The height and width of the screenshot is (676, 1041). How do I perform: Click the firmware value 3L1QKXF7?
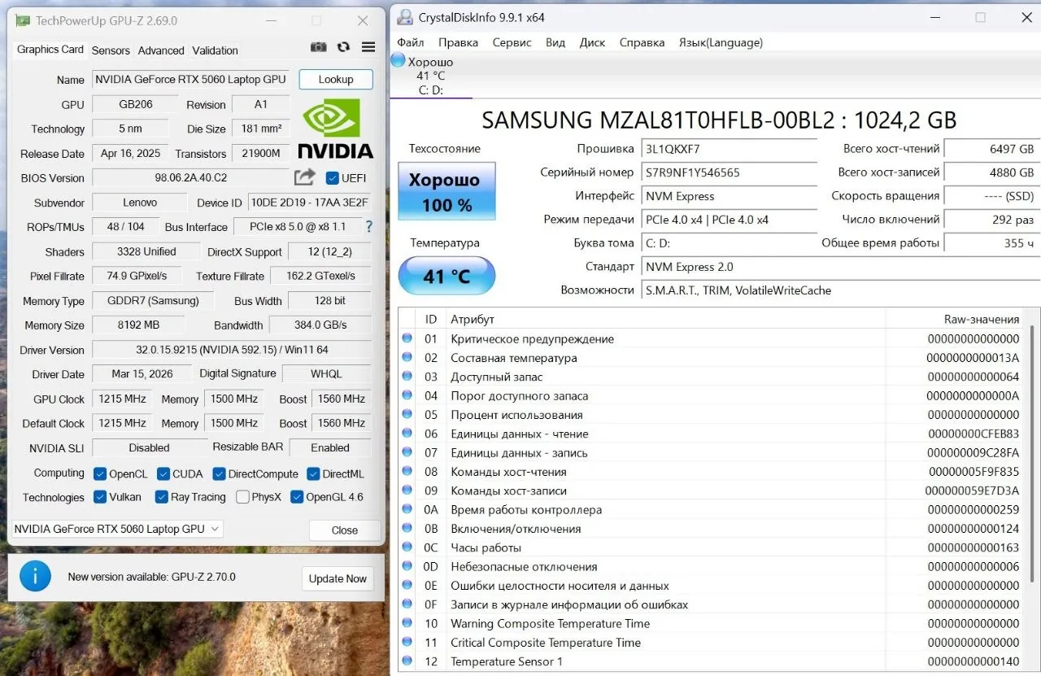673,149
